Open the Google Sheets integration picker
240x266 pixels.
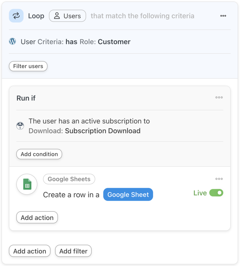pos(69,179)
